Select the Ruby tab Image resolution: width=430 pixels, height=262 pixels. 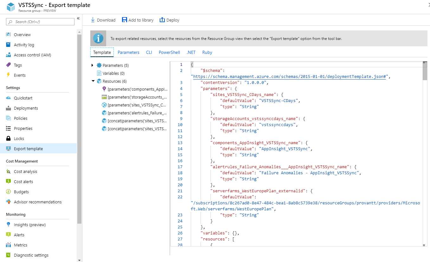click(x=207, y=52)
